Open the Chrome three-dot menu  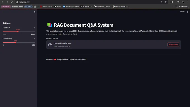[187, 2]
